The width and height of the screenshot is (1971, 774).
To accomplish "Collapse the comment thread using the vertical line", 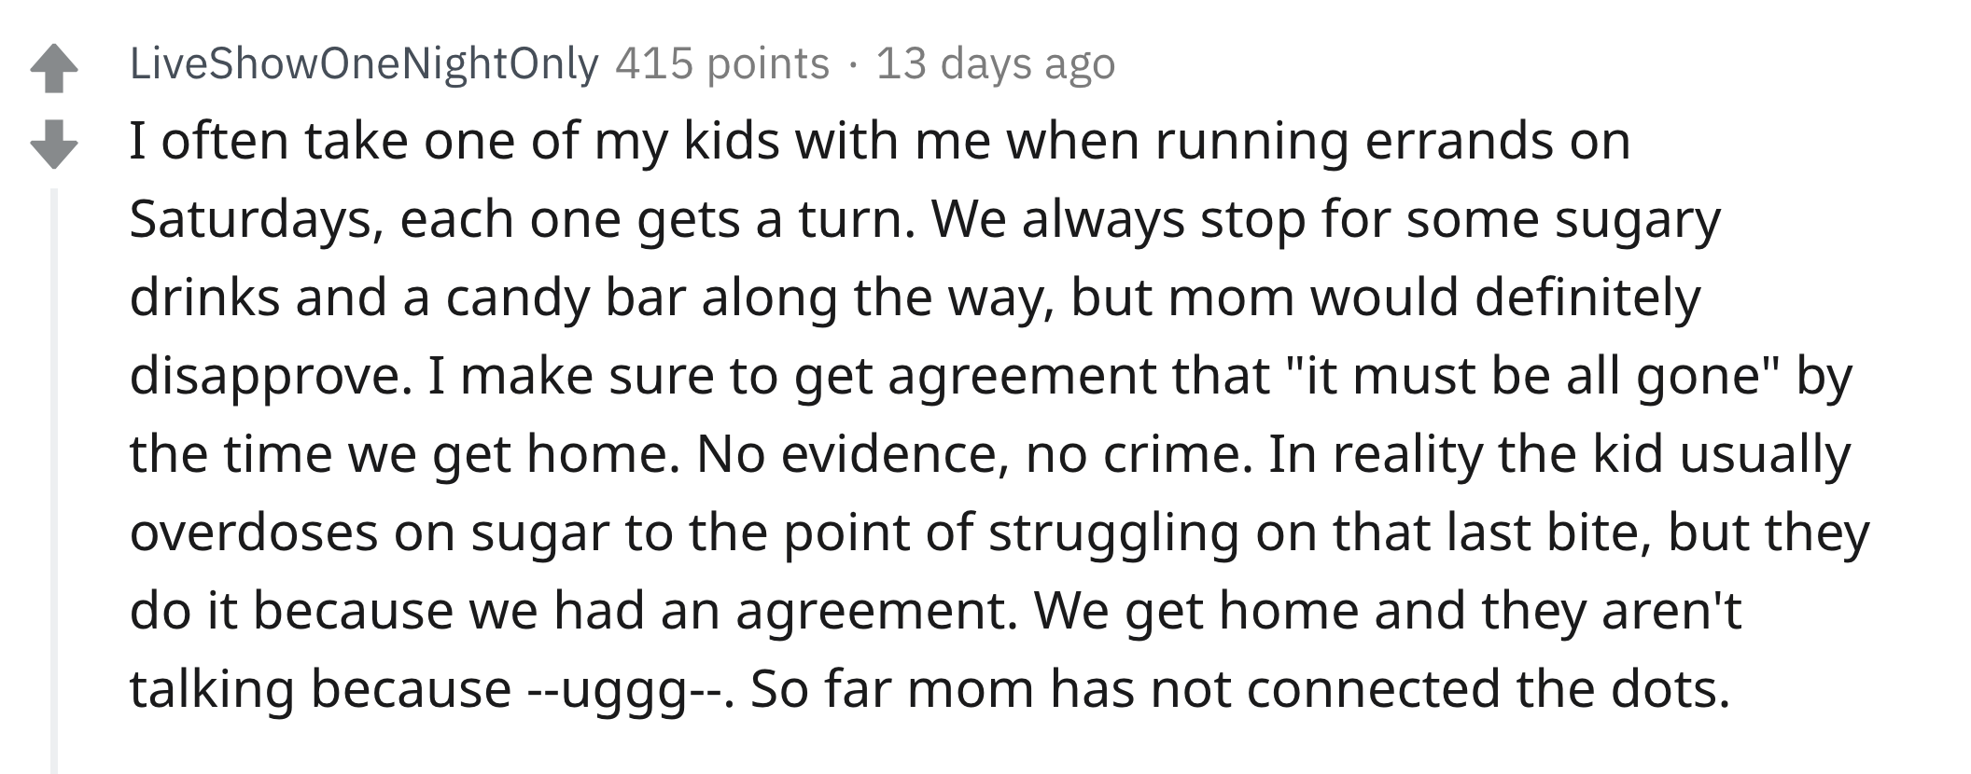I will click(x=54, y=480).
